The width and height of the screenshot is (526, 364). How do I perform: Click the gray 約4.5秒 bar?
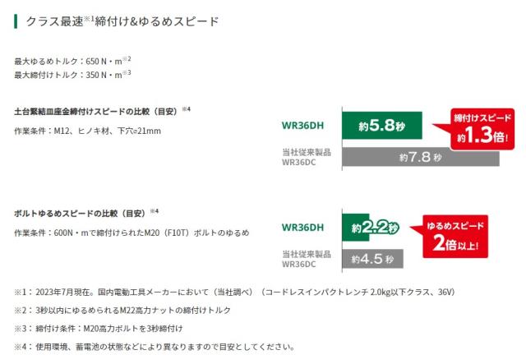[x=372, y=259]
